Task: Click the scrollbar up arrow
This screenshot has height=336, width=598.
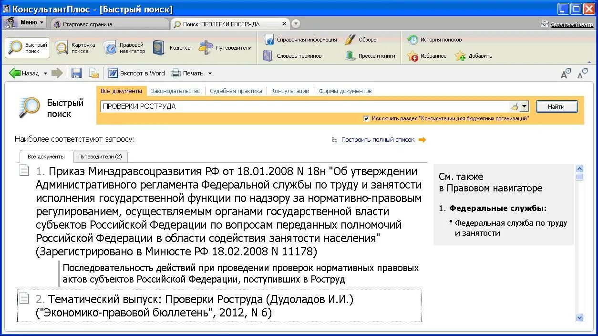Action: [x=580, y=168]
